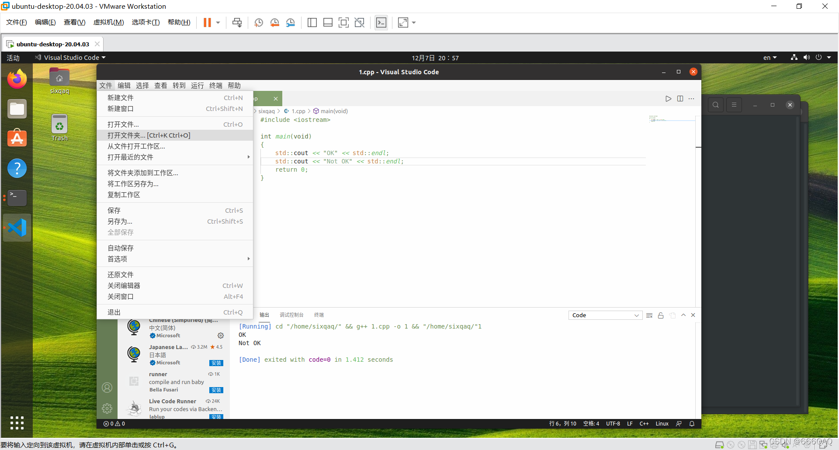Close the 1.cpp editor tab

click(276, 99)
